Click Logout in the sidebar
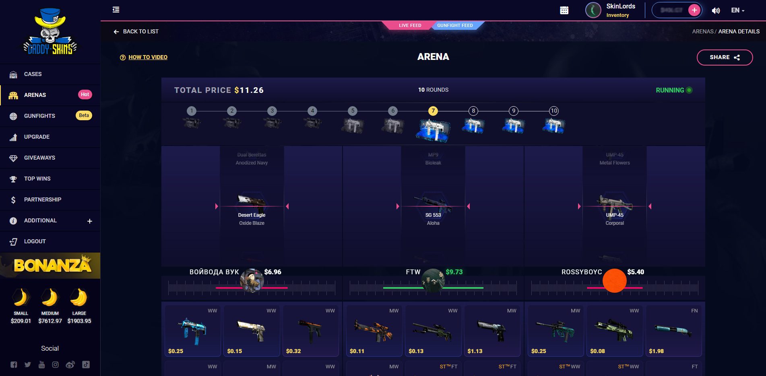 (50, 241)
